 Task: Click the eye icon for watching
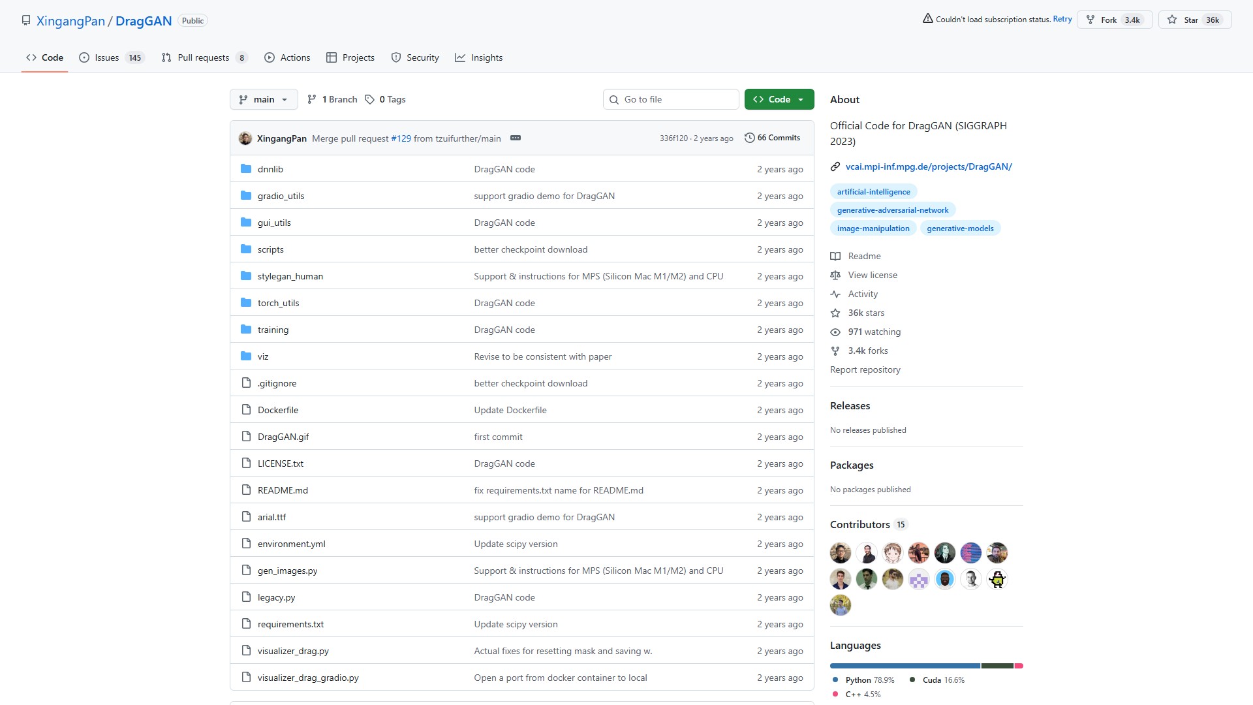click(x=835, y=332)
